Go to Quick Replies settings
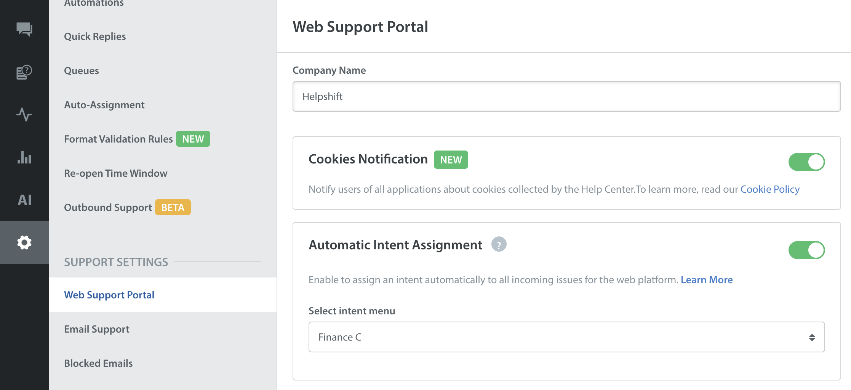The height and width of the screenshot is (390, 851). [95, 36]
